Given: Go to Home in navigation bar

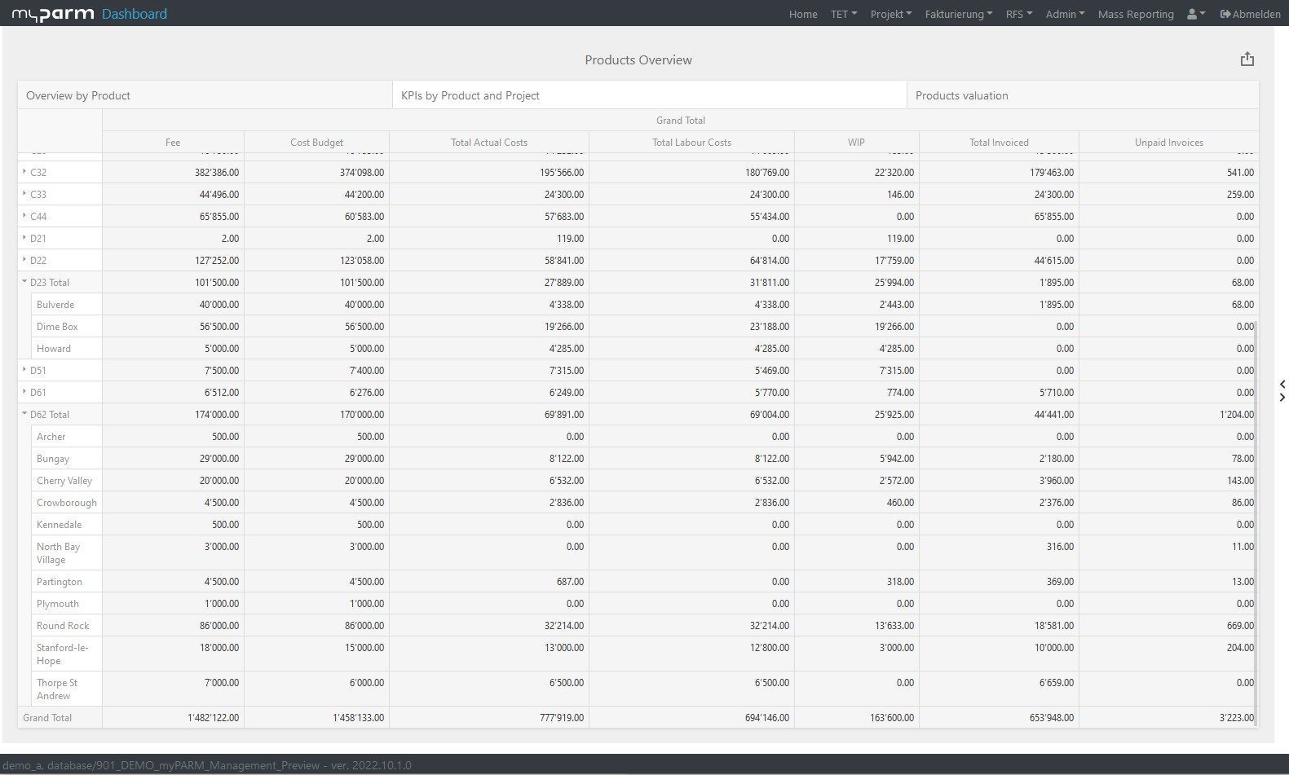Looking at the screenshot, I should coord(802,14).
